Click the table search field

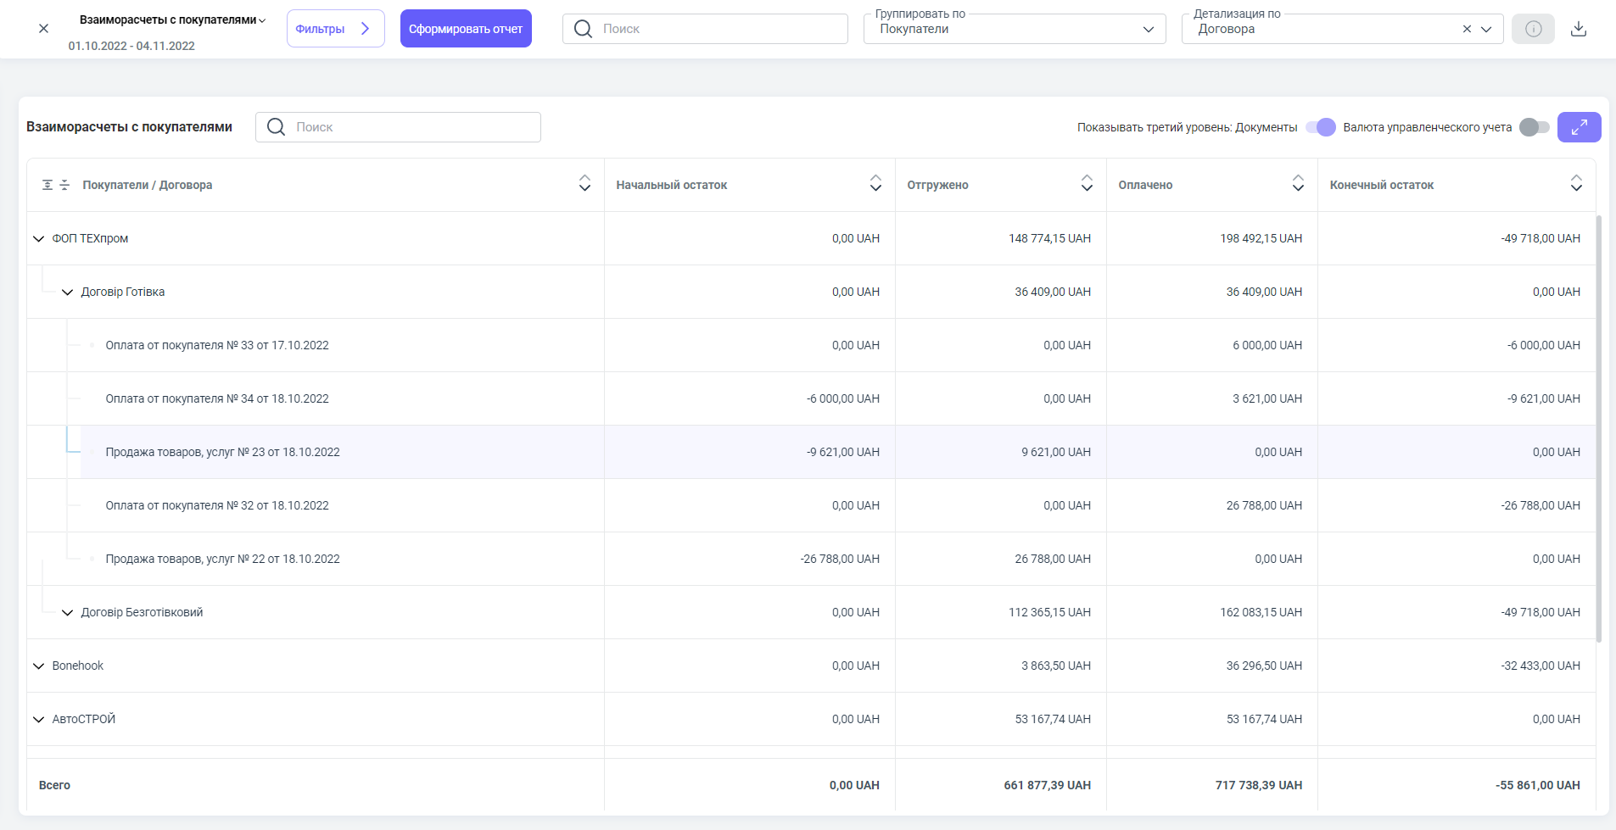pyautogui.click(x=399, y=127)
